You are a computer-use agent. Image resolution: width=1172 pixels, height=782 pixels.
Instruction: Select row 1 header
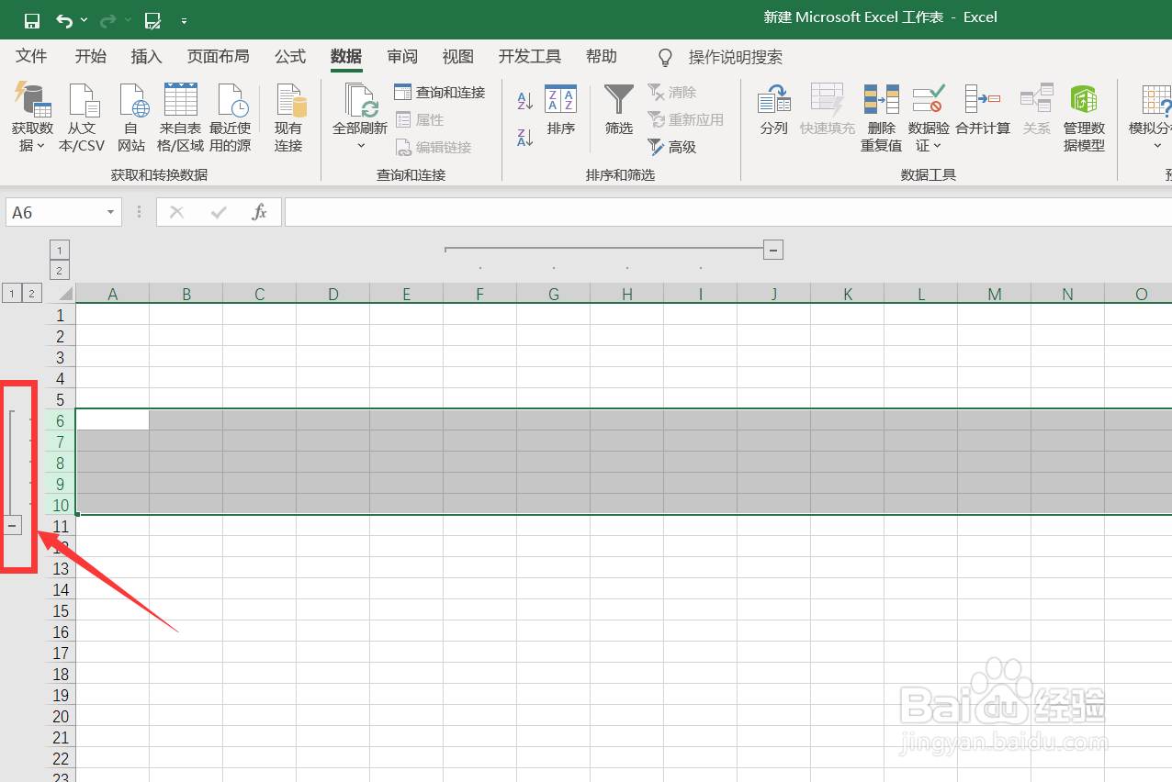point(61,315)
